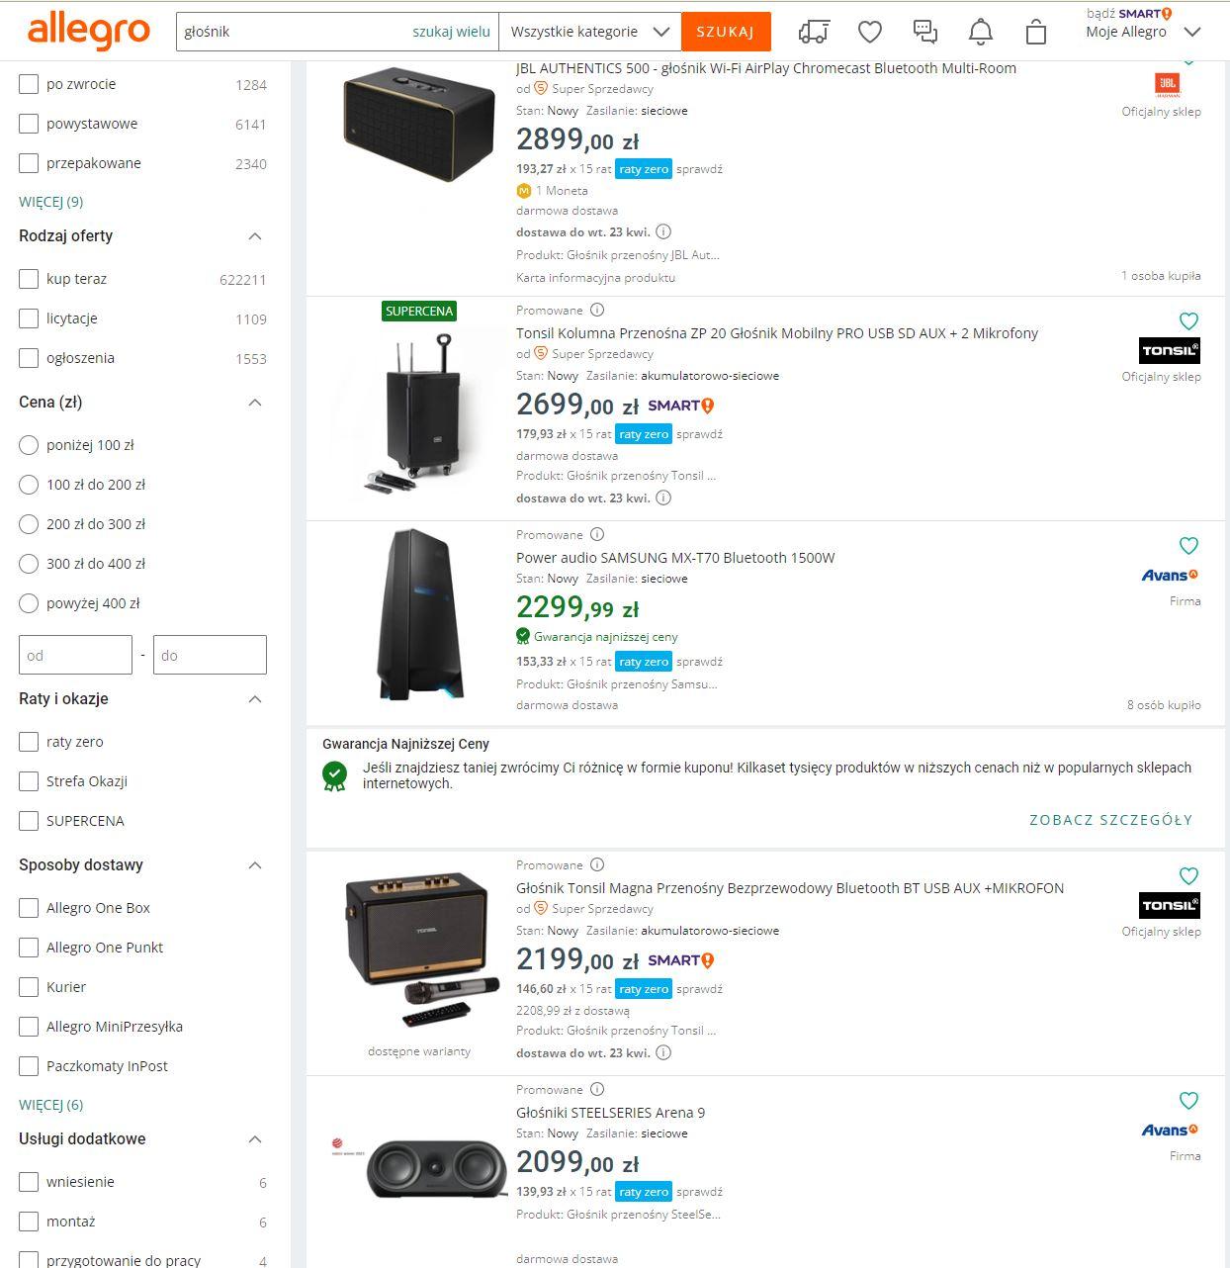Open messages chat icon in header

925,32
